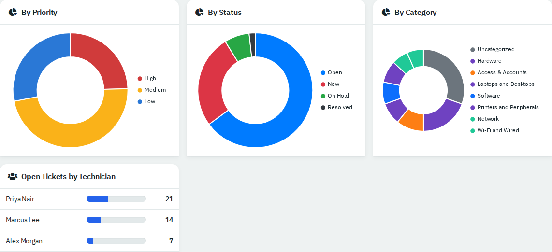Toggle the Access & Accounts legend entry

click(498, 72)
